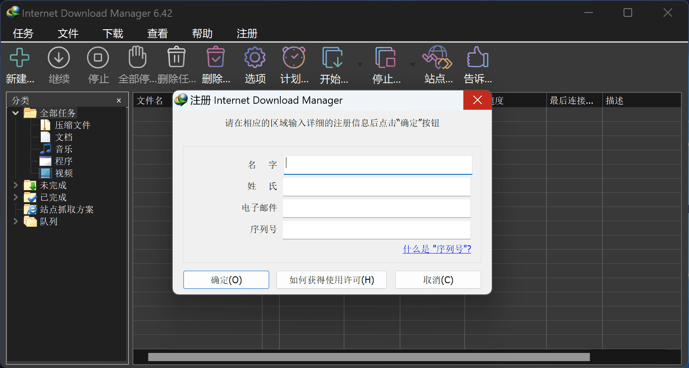Expand the 已完成 tree node

click(16, 198)
